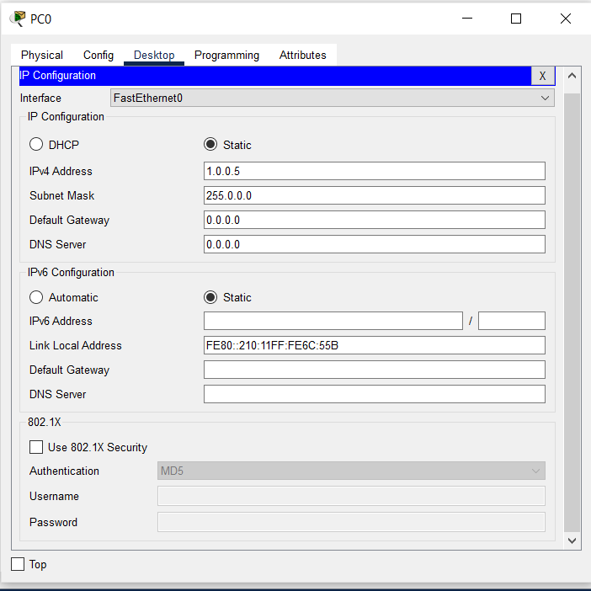The image size is (591, 591).
Task: Maximize the PC0 window
Action: click(x=516, y=19)
